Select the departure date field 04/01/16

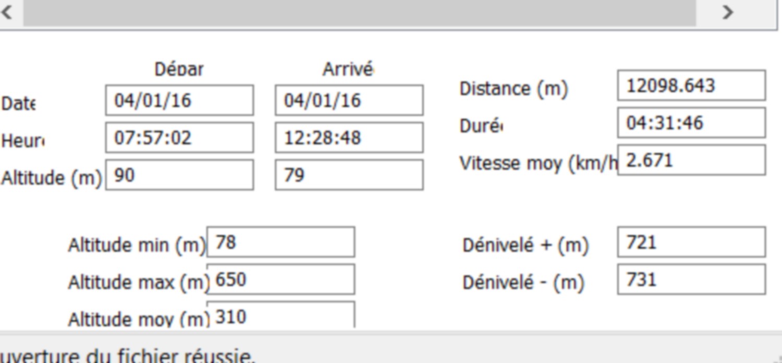[x=179, y=100]
